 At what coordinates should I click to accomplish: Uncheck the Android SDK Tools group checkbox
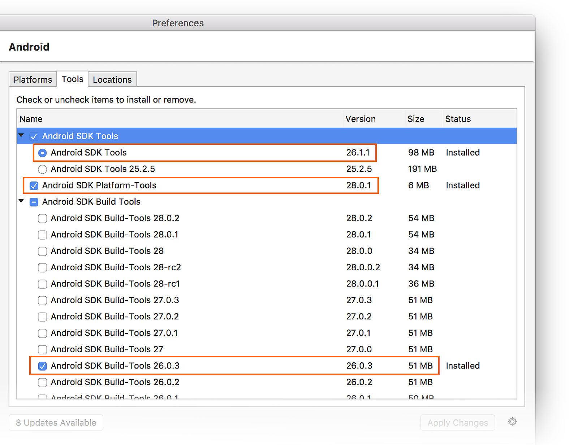34,136
